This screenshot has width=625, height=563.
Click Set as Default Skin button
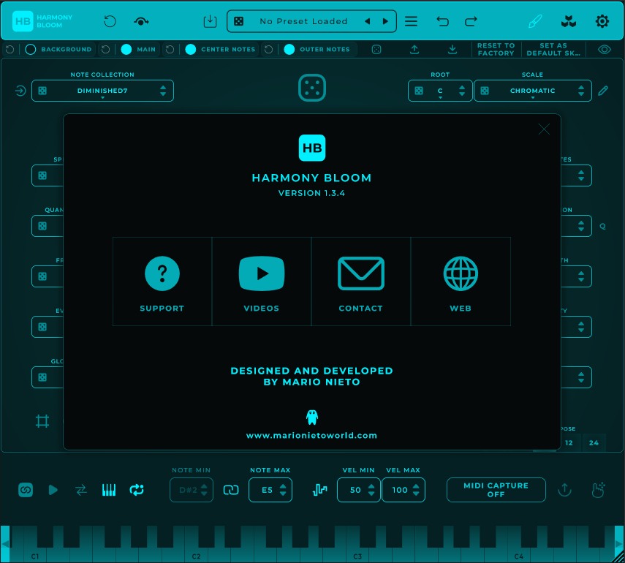coord(553,50)
